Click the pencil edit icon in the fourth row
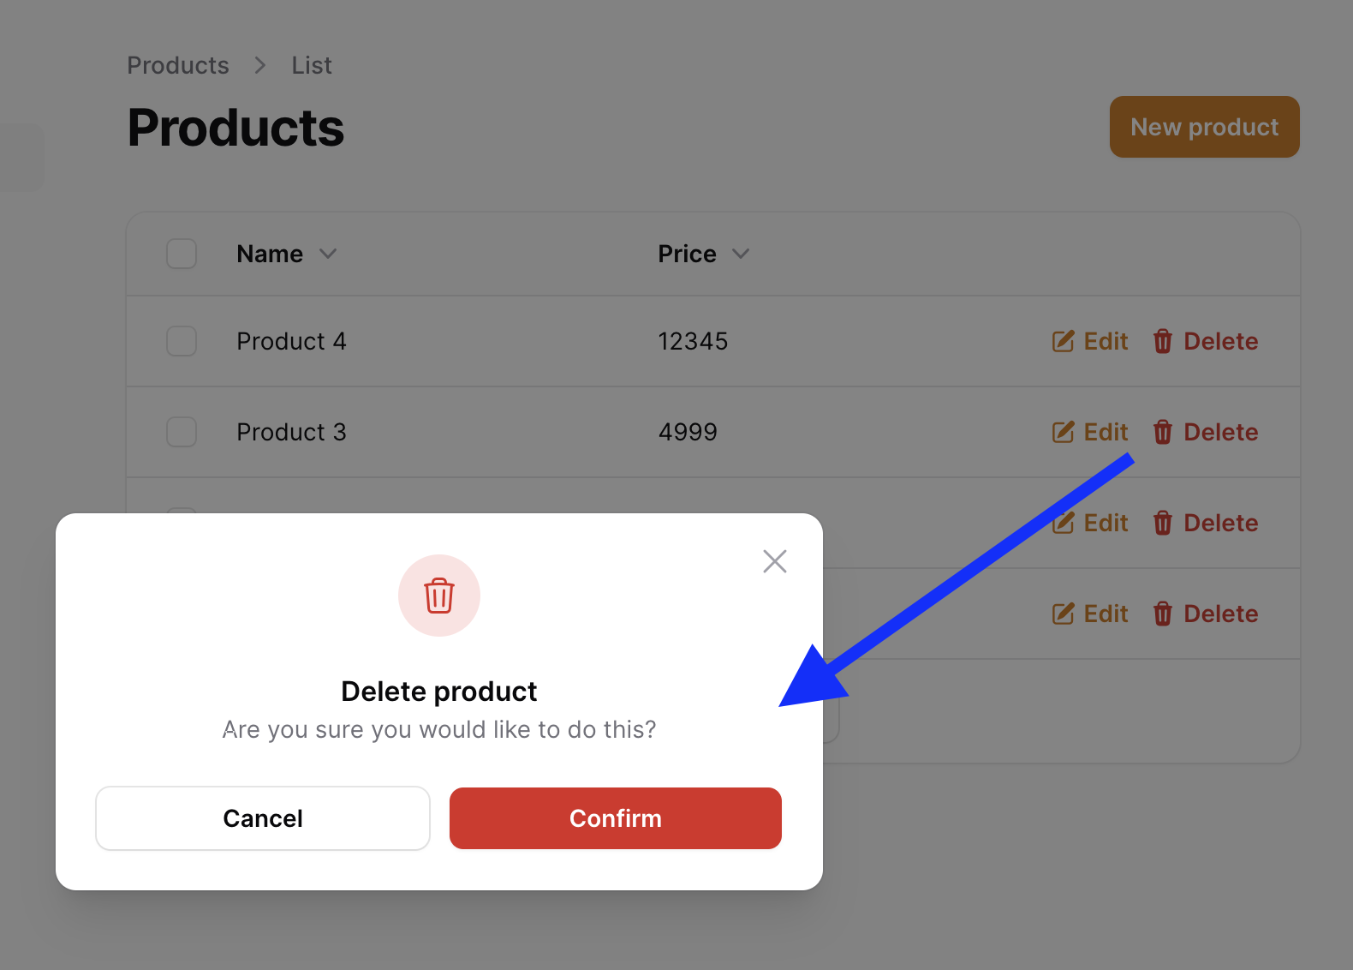1353x970 pixels. 1063,614
